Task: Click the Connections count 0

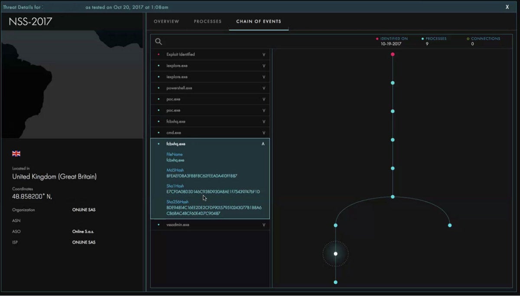Action: tap(472, 44)
